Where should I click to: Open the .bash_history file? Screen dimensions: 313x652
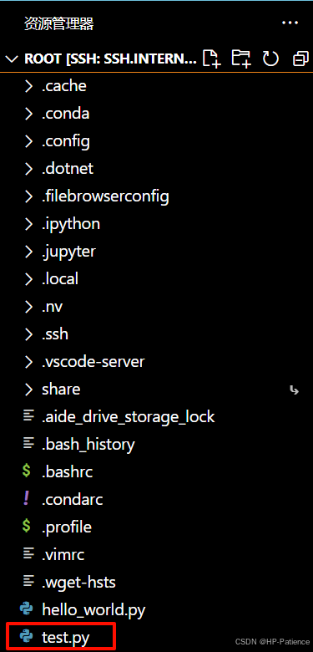pyautogui.click(x=157, y=445)
